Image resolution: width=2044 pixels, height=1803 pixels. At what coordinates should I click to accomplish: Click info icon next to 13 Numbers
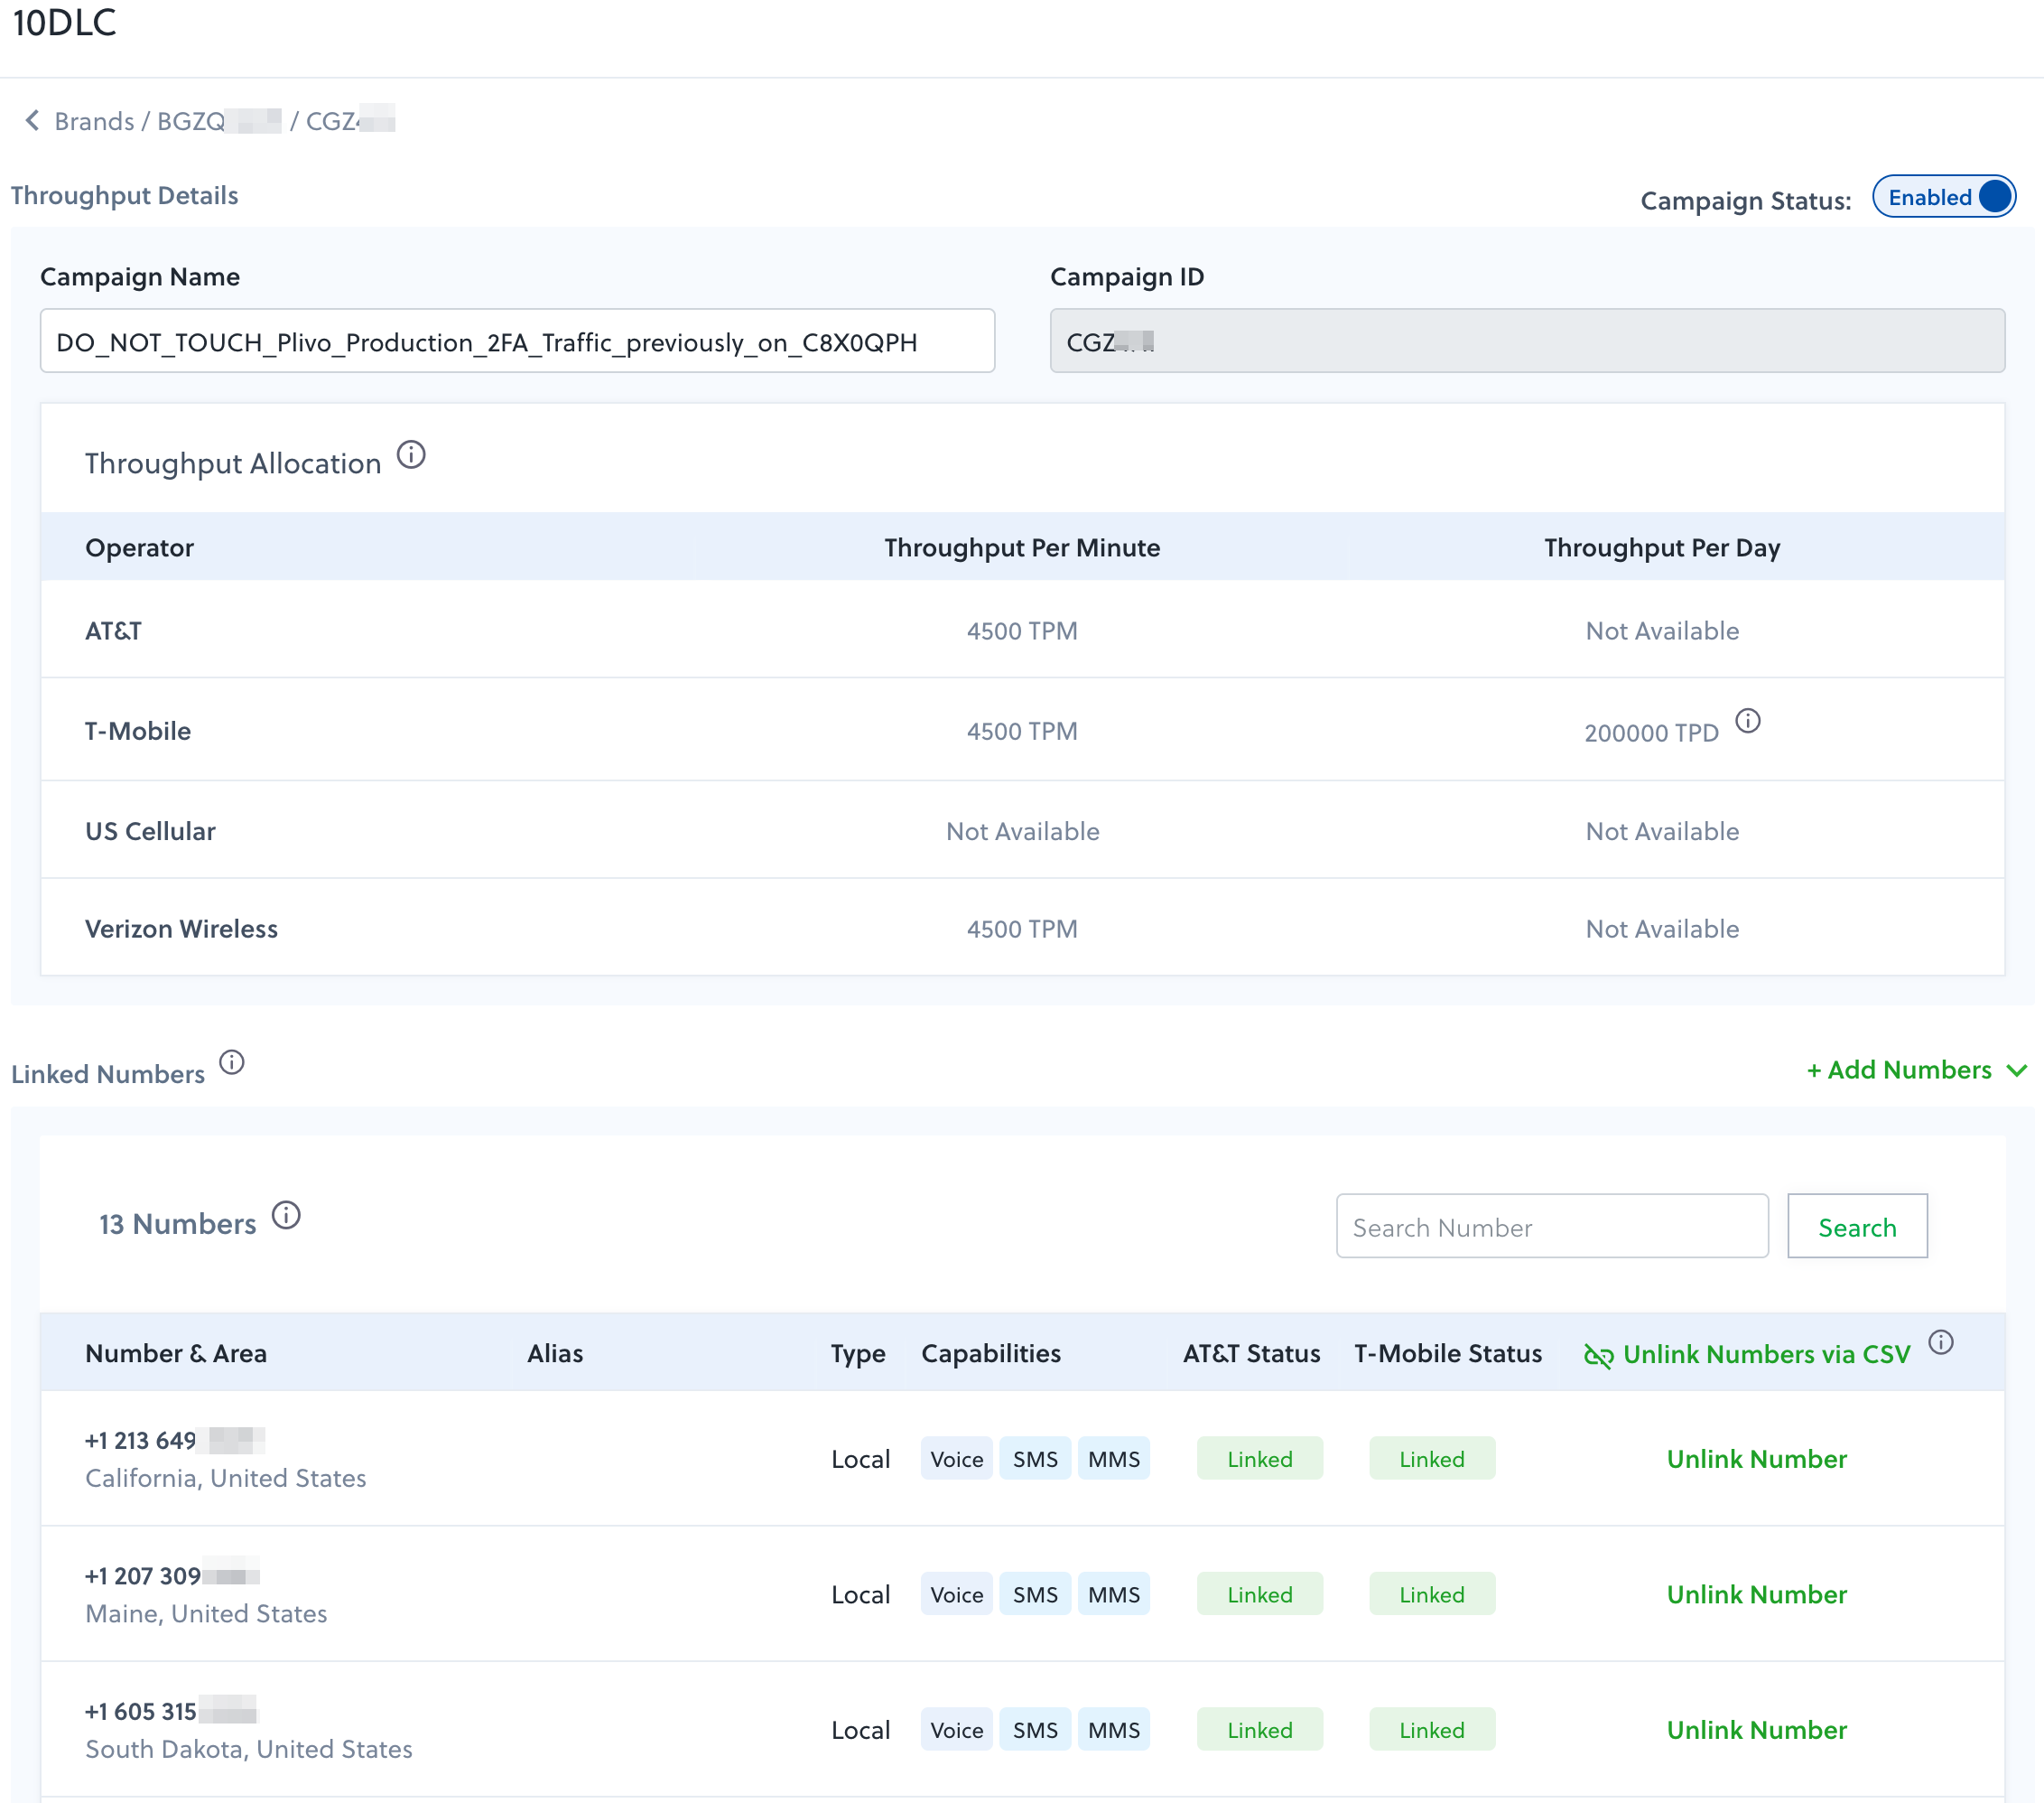(286, 1216)
